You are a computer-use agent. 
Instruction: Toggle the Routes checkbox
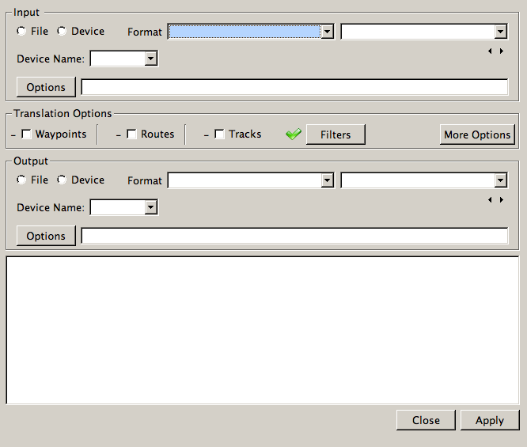pos(132,134)
